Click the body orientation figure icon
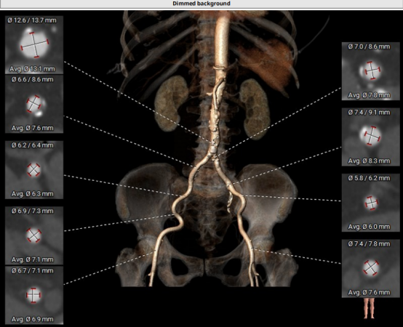 370,308
